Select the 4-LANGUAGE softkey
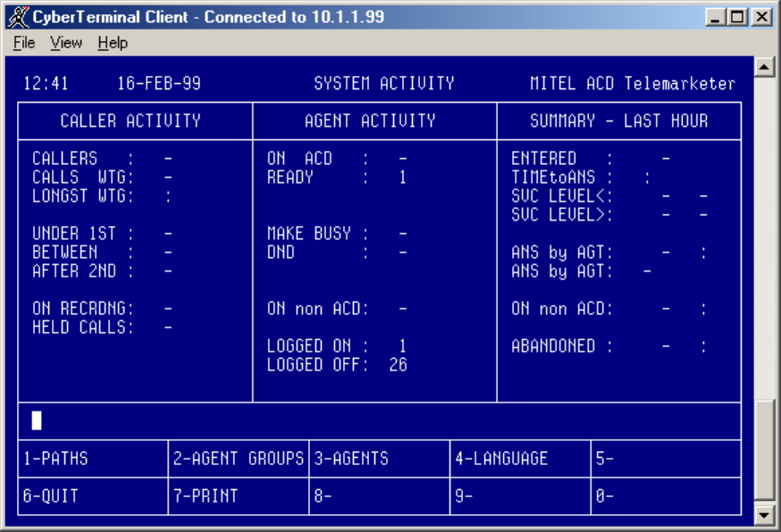The height and width of the screenshot is (532, 781). click(x=520, y=458)
